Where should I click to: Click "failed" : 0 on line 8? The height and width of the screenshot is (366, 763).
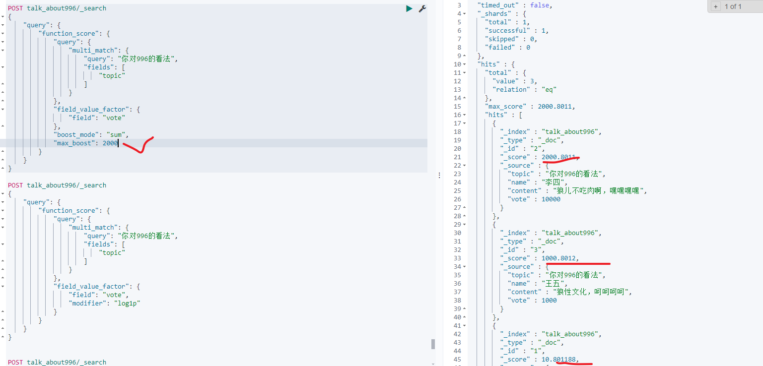click(x=507, y=48)
